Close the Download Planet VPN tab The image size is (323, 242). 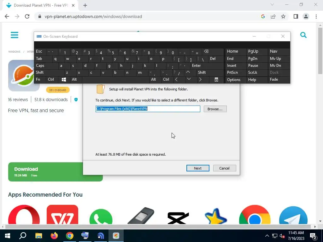point(73,5)
